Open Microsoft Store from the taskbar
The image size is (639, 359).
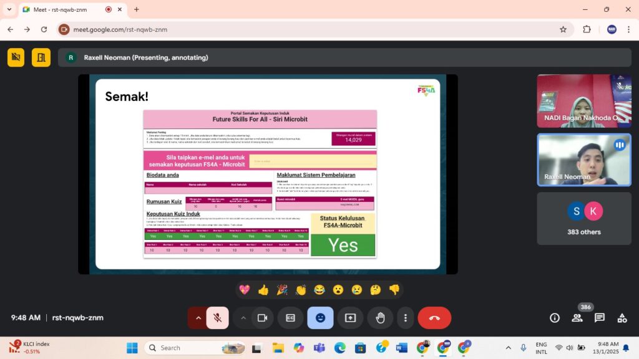click(360, 348)
